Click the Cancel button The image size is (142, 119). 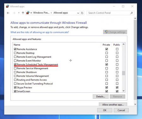[x=121, y=110]
